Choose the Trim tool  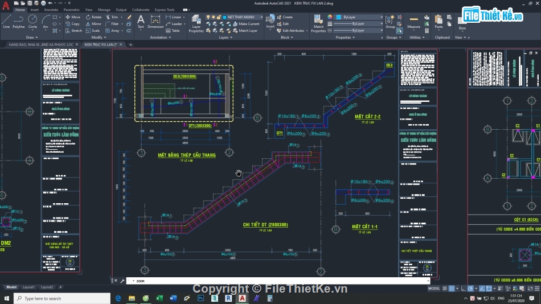112,17
